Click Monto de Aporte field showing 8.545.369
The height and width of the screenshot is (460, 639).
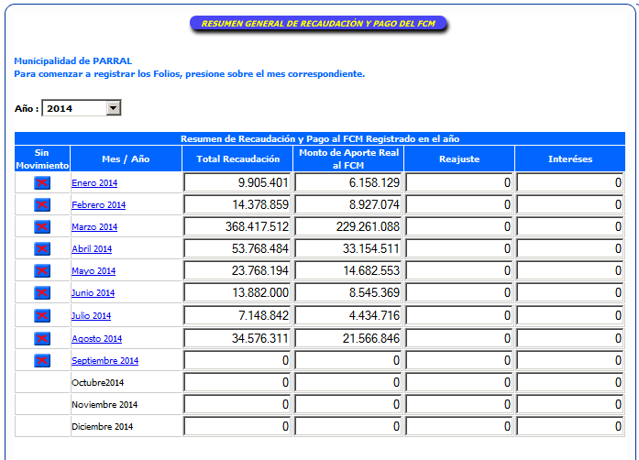(x=348, y=292)
